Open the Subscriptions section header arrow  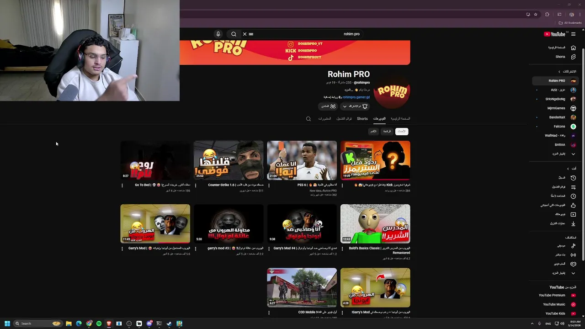coord(559,71)
